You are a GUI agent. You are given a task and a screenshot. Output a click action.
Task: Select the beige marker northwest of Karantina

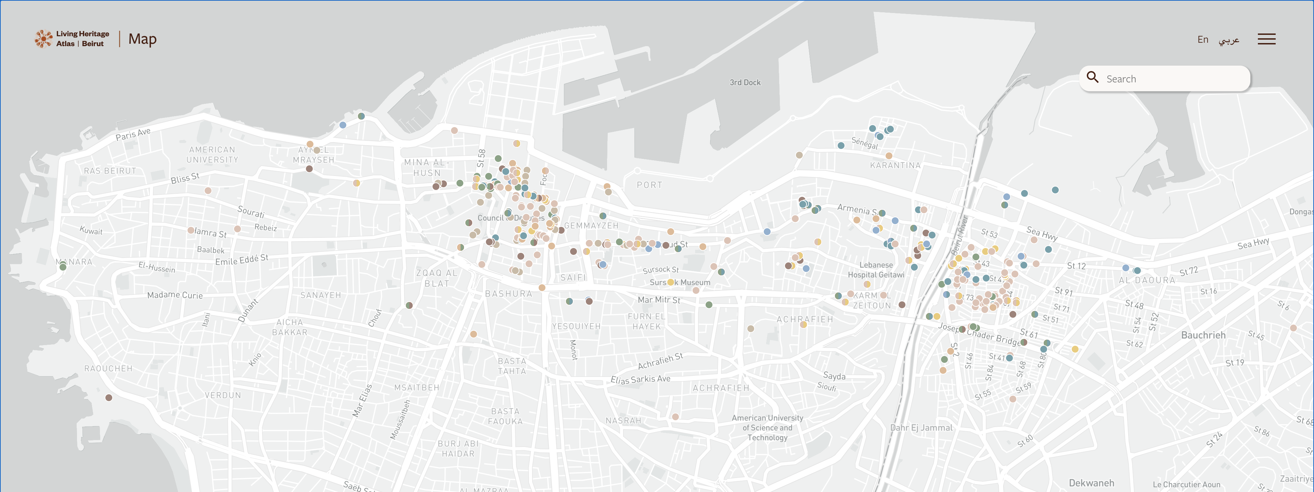(799, 155)
